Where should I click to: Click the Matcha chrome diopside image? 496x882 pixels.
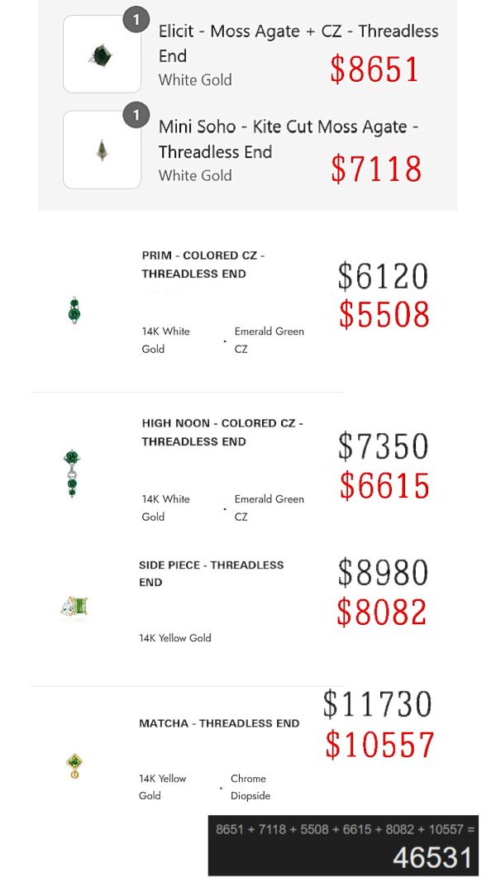tap(74, 766)
